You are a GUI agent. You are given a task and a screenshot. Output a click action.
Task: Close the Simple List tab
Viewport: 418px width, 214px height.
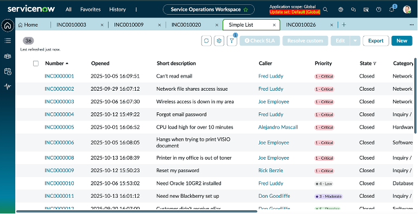[274, 25]
